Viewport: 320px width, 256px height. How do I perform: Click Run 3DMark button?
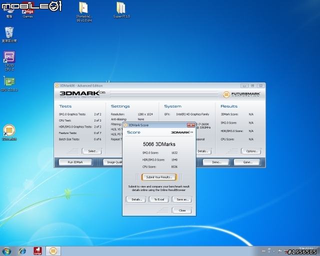tap(75, 162)
